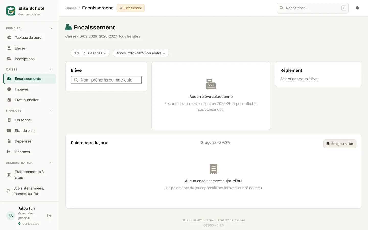Click the Caisse breadcrumb link
The width and height of the screenshot is (368, 230).
click(x=71, y=8)
